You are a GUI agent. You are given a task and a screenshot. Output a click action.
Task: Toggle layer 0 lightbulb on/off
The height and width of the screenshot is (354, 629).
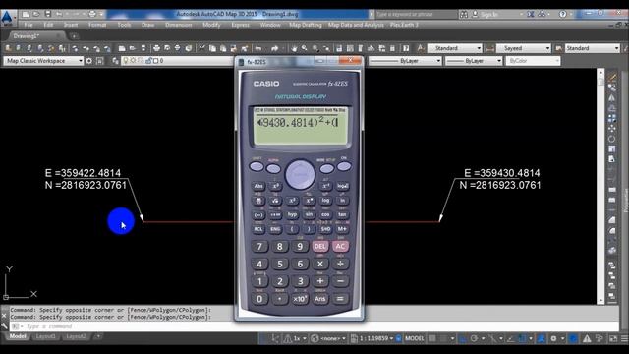point(126,61)
